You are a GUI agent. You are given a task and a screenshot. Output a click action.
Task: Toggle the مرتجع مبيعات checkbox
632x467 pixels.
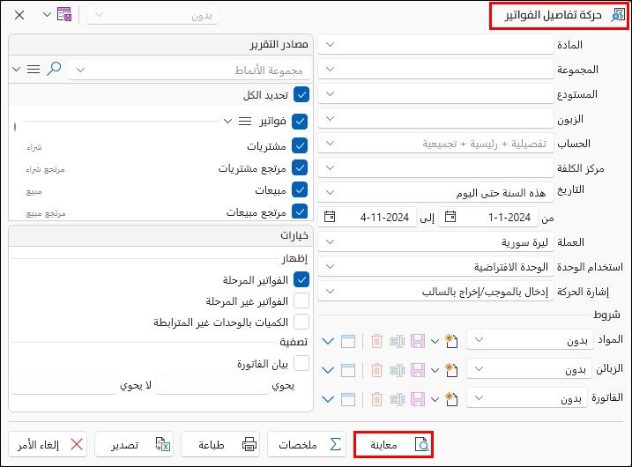(x=300, y=211)
